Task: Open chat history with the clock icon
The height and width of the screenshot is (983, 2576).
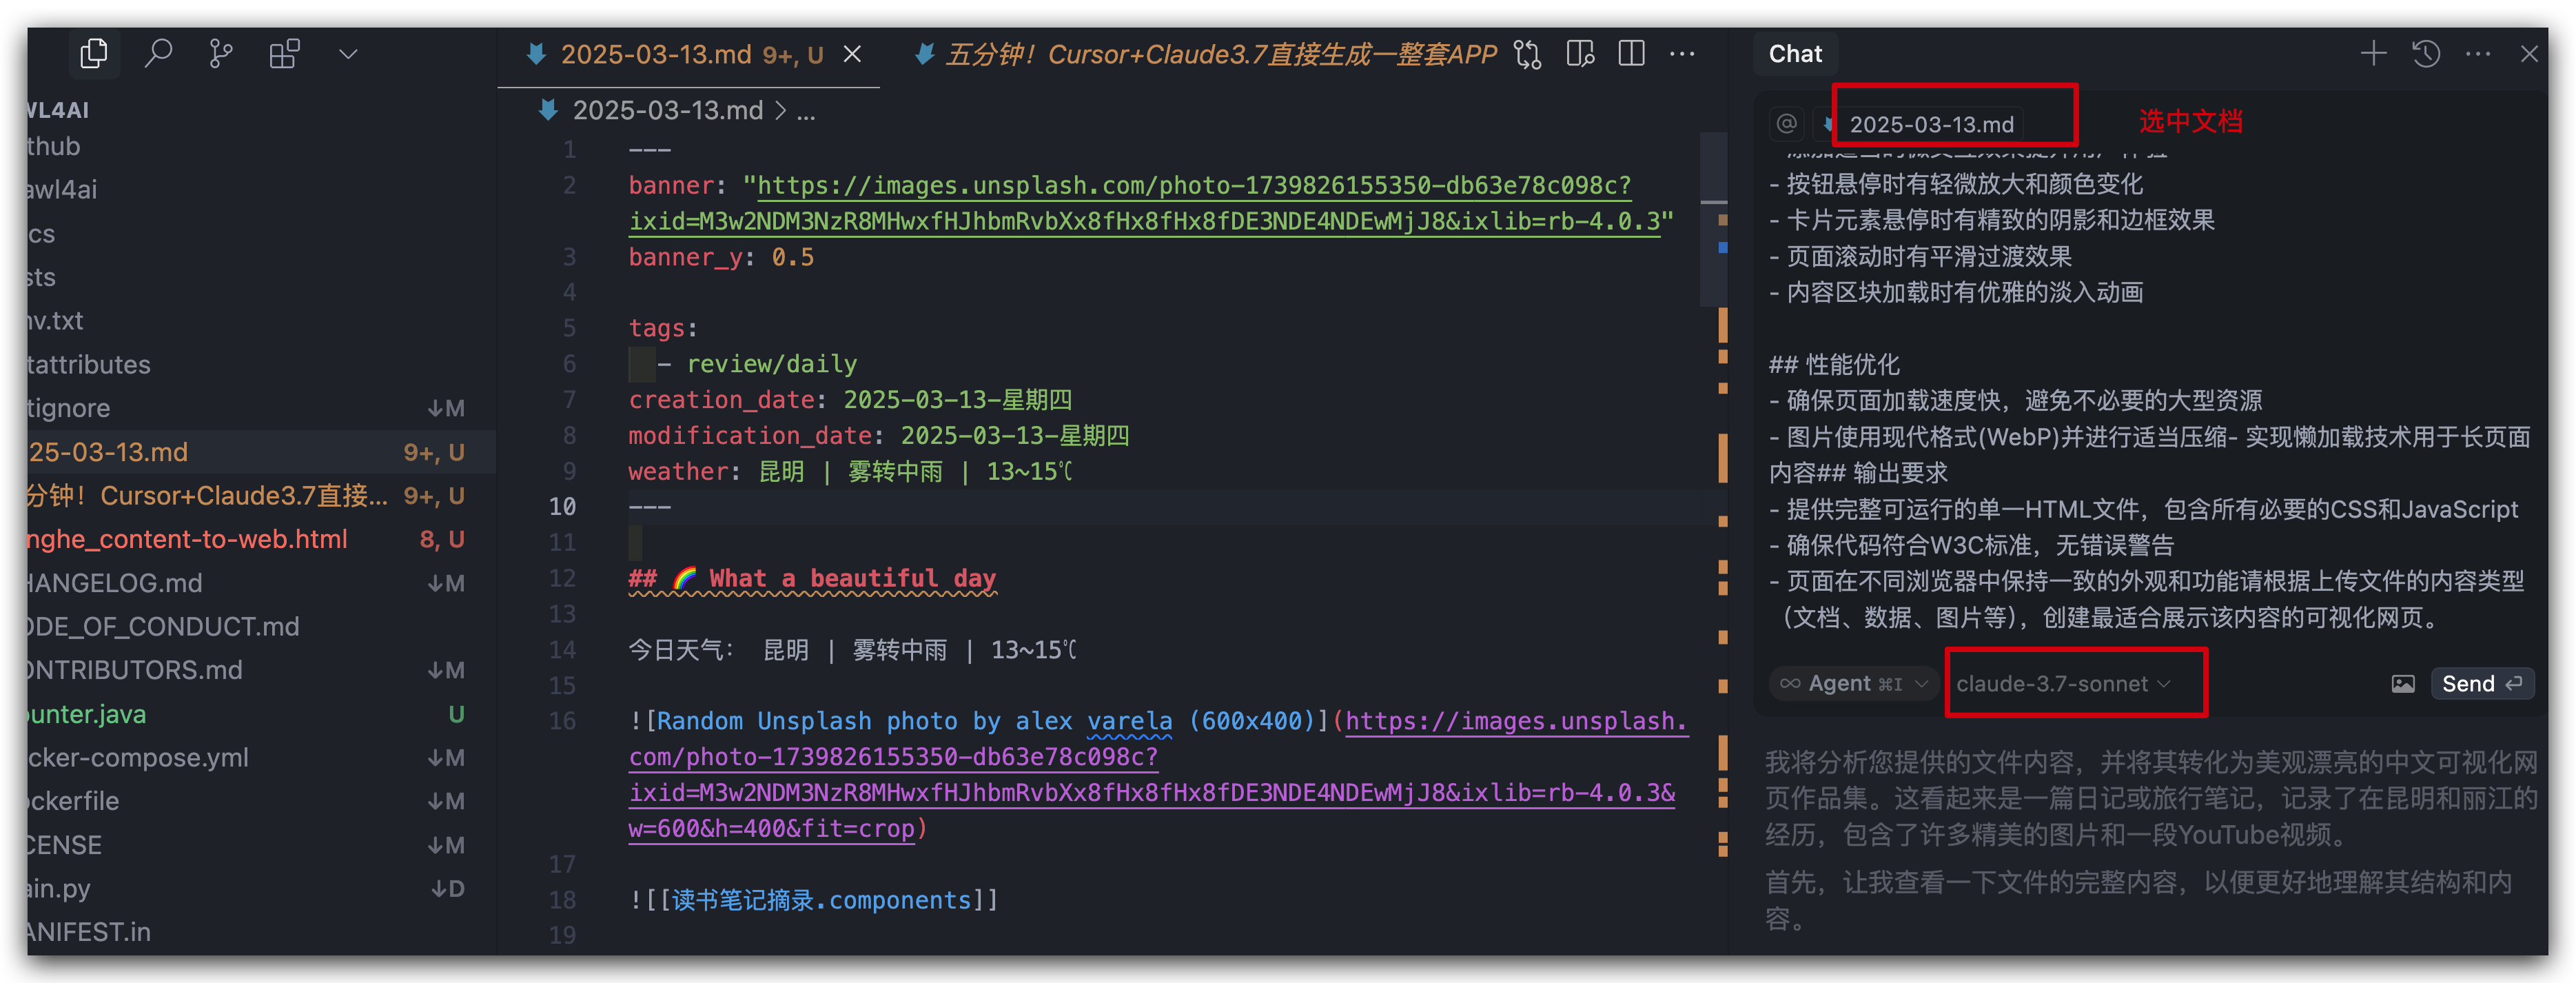Action: (x=2426, y=53)
